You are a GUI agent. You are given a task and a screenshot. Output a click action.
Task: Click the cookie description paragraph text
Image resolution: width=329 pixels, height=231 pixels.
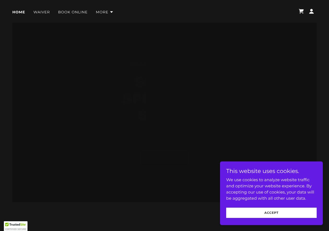point(270,189)
